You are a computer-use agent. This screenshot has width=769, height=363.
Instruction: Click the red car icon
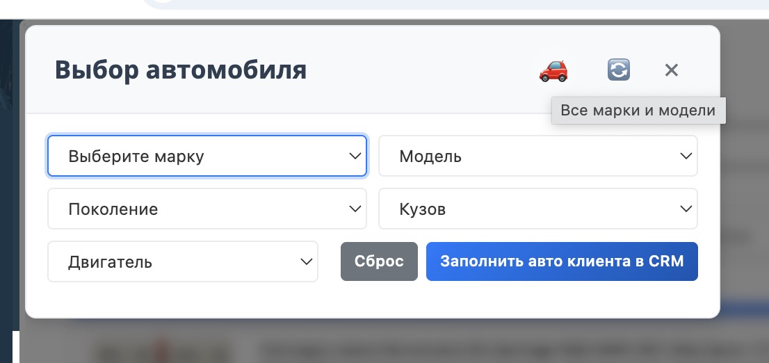(553, 70)
